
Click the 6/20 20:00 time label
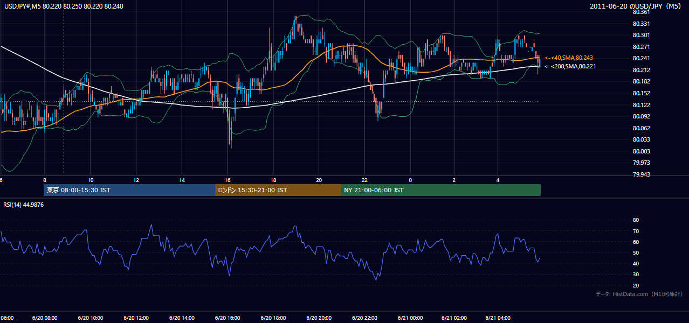[319, 318]
